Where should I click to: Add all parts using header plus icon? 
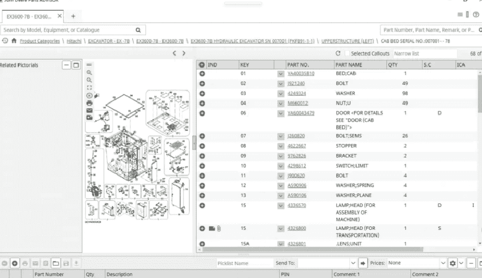[201, 65]
